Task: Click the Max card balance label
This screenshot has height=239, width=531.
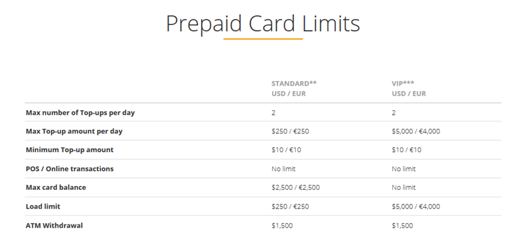Action: tap(56, 187)
